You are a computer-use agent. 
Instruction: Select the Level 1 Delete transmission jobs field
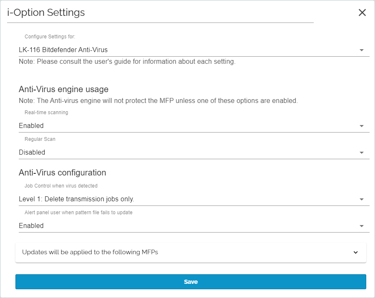point(194,199)
